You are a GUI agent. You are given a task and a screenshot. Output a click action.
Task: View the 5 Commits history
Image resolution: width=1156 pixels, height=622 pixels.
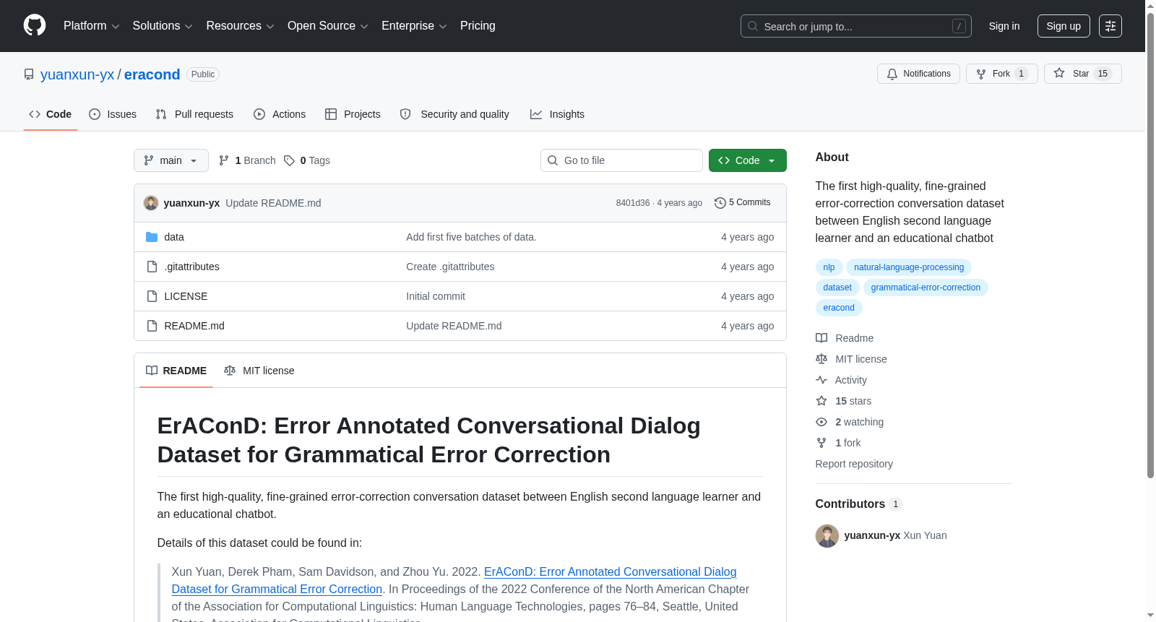point(742,203)
